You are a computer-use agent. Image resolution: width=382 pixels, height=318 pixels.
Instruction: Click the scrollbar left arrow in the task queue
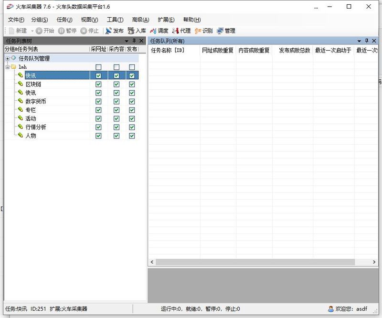coord(152,262)
